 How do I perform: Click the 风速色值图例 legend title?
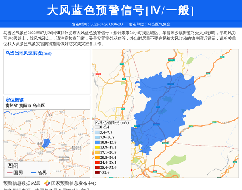[112, 122]
